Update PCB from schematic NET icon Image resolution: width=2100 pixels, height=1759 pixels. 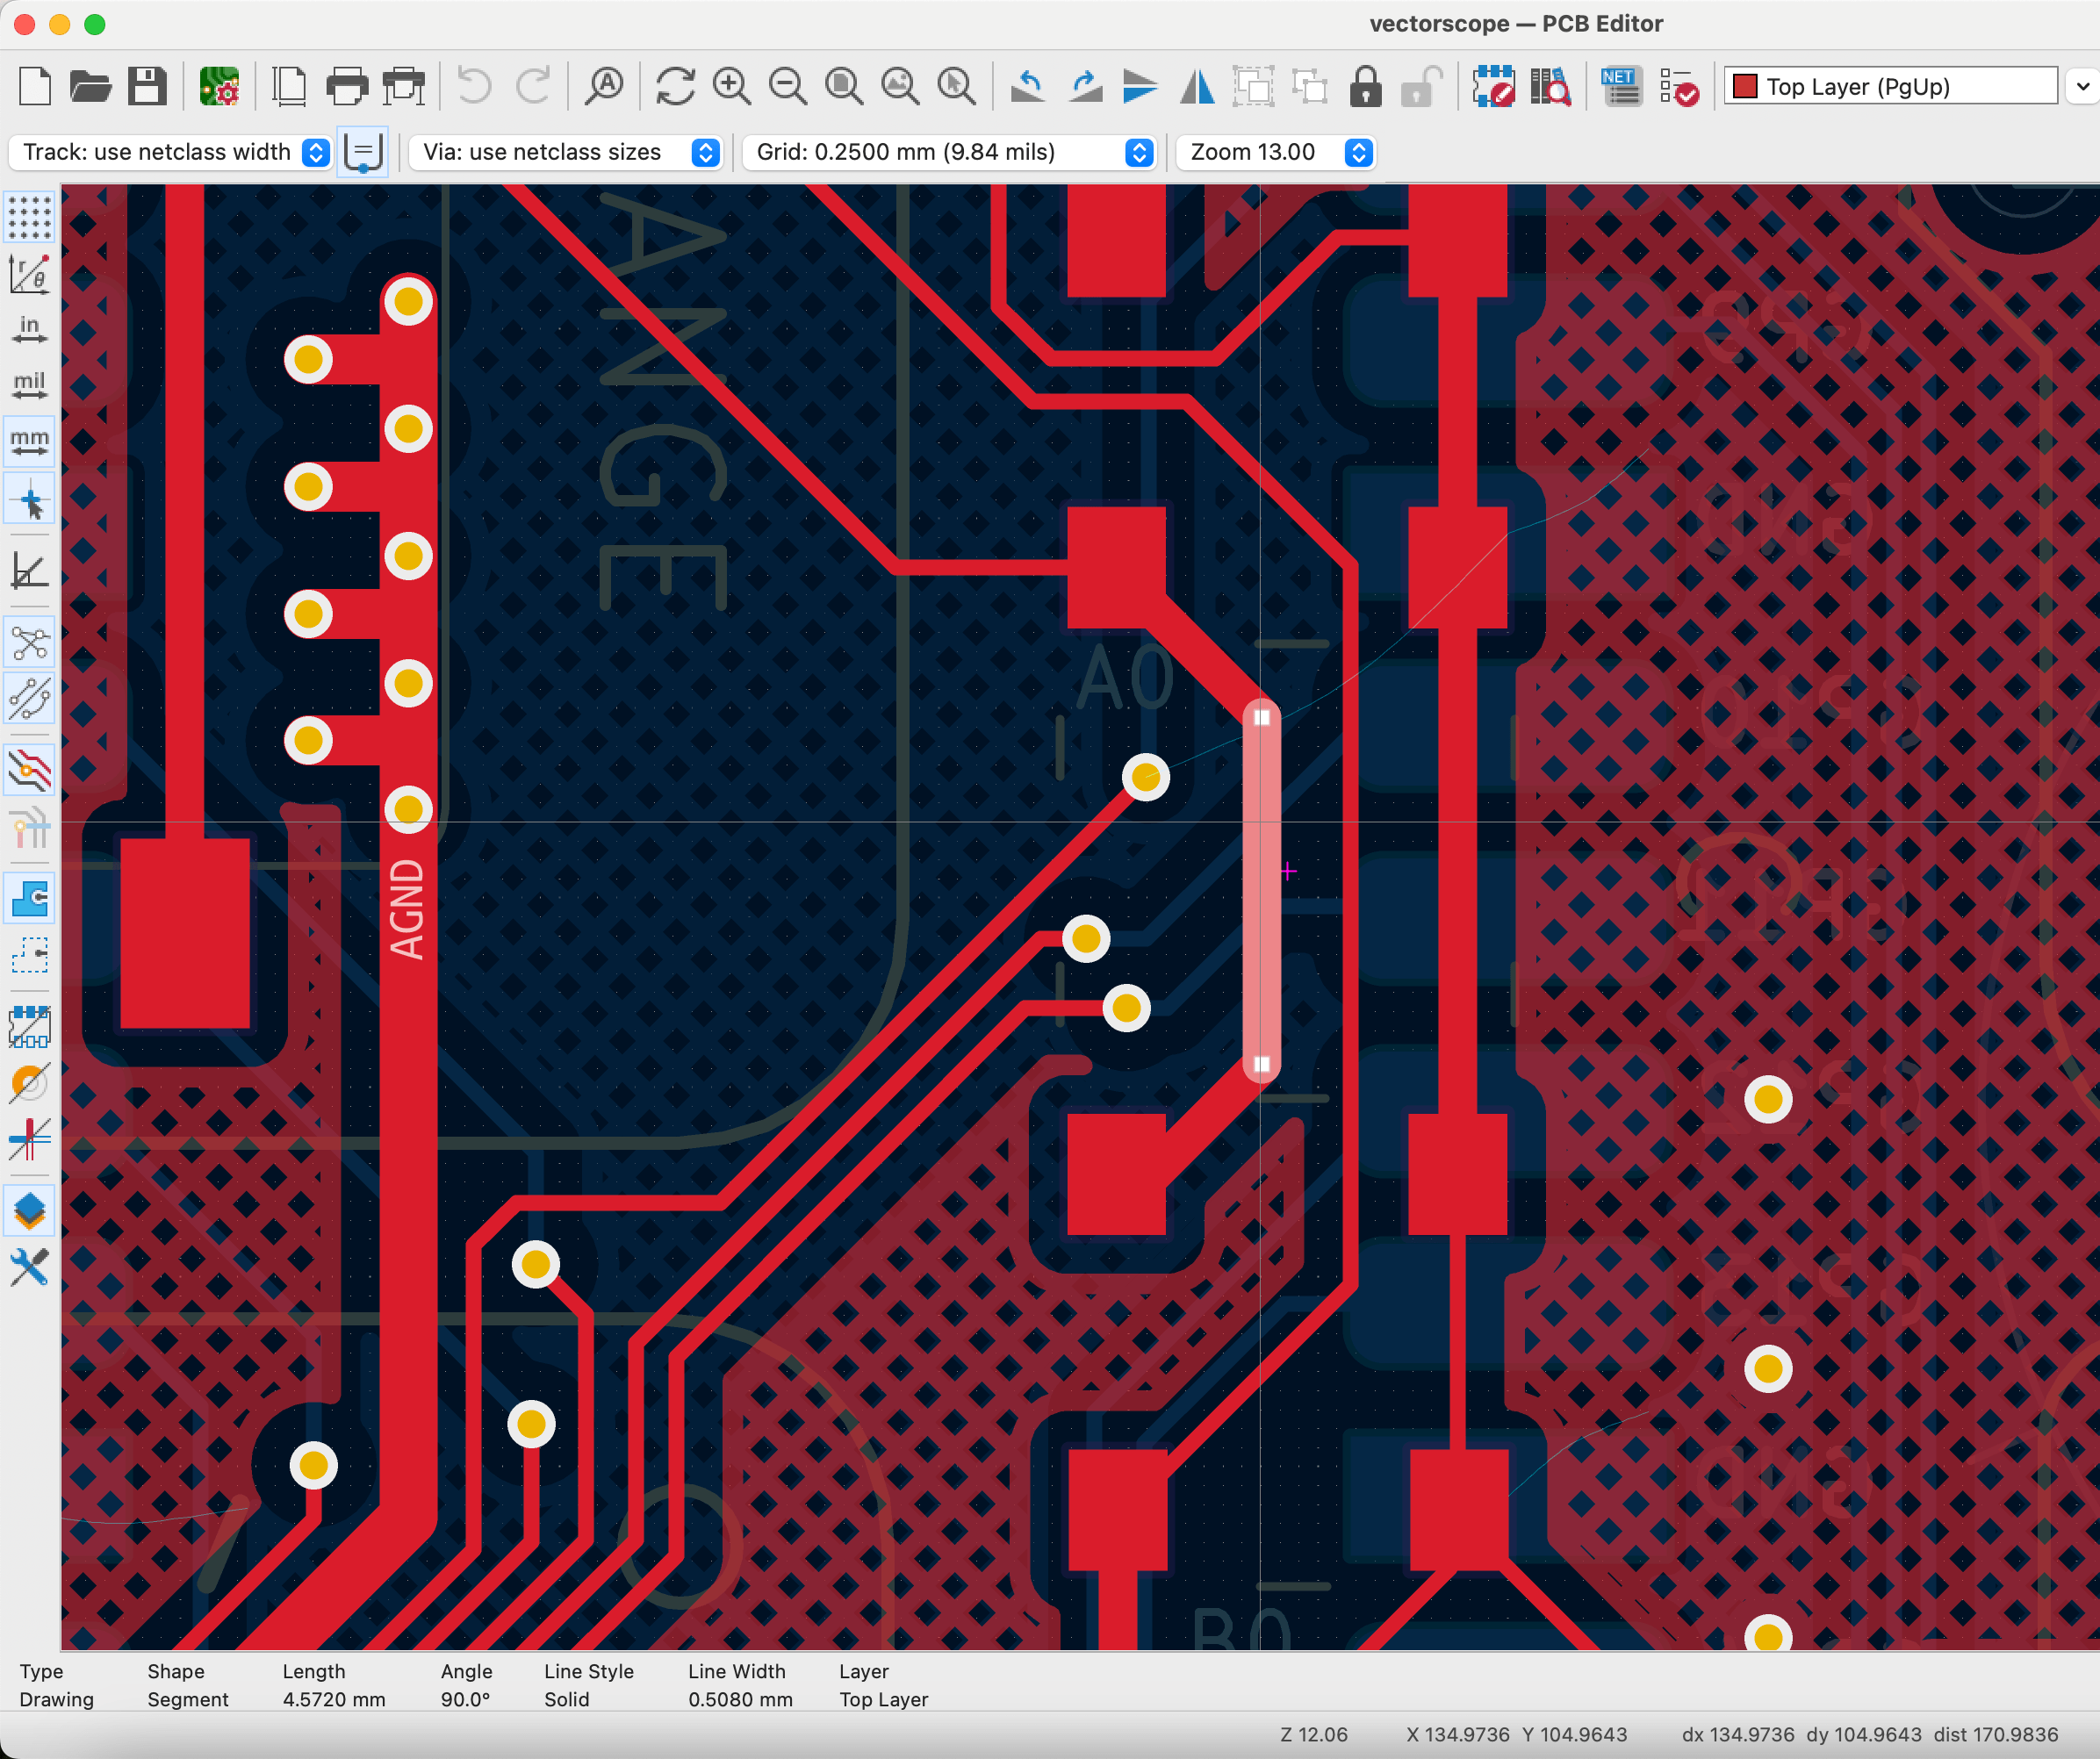point(1621,87)
